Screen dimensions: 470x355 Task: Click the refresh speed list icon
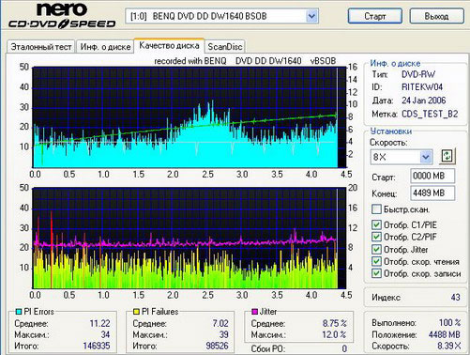[x=447, y=156]
